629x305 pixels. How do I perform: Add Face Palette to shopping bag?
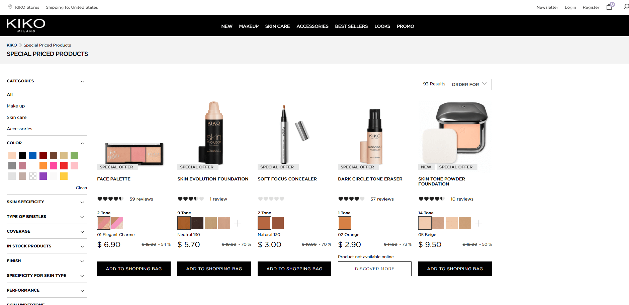coord(134,269)
